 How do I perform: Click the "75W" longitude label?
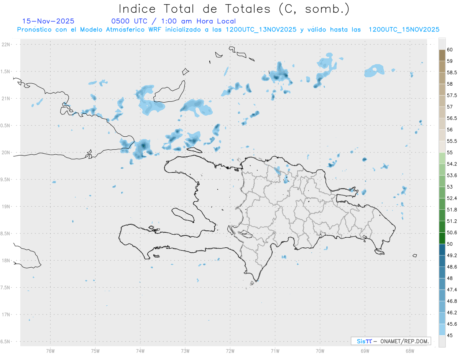95,351
